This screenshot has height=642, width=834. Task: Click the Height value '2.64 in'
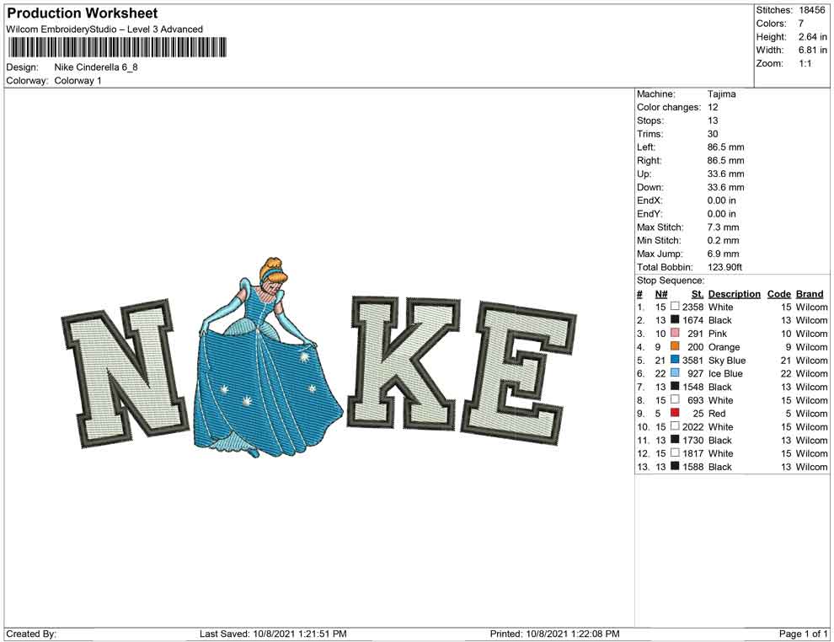(812, 37)
